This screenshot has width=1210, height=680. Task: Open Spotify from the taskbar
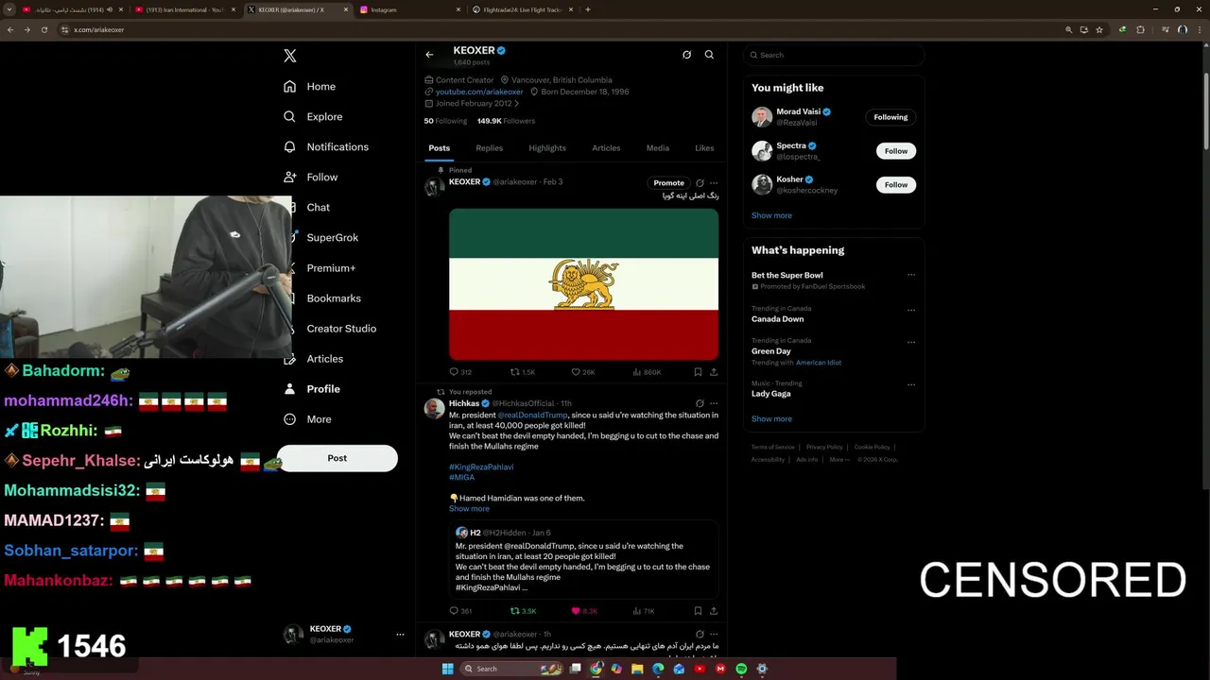pos(741,669)
